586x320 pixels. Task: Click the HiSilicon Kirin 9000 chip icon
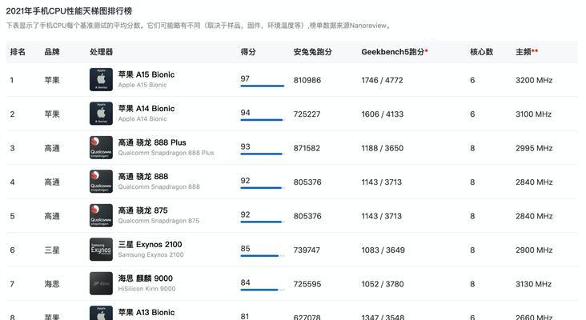point(101,283)
